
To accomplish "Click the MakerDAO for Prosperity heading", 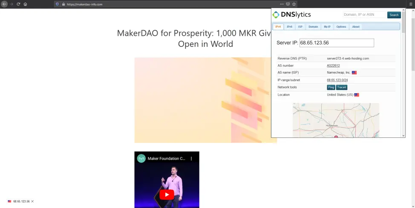I will click(x=195, y=38).
